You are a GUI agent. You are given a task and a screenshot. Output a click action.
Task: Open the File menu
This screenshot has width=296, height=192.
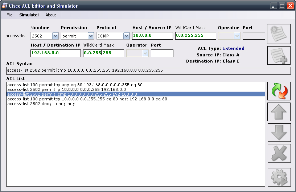(x=9, y=15)
